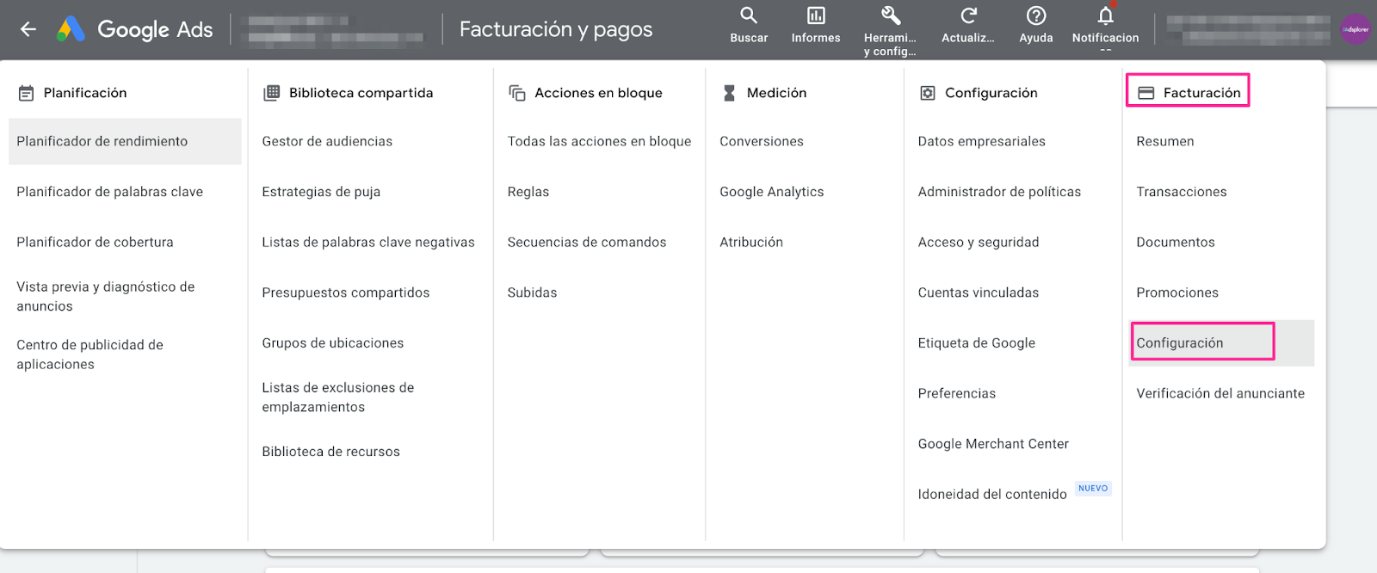Open Biblioteca de recursos

pyautogui.click(x=331, y=452)
